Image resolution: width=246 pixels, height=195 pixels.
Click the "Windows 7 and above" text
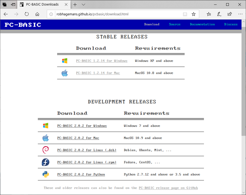[x=142, y=126]
